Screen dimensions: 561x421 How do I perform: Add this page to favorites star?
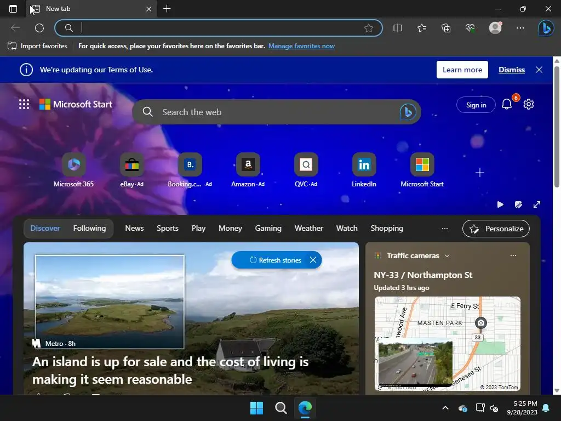coord(369,28)
